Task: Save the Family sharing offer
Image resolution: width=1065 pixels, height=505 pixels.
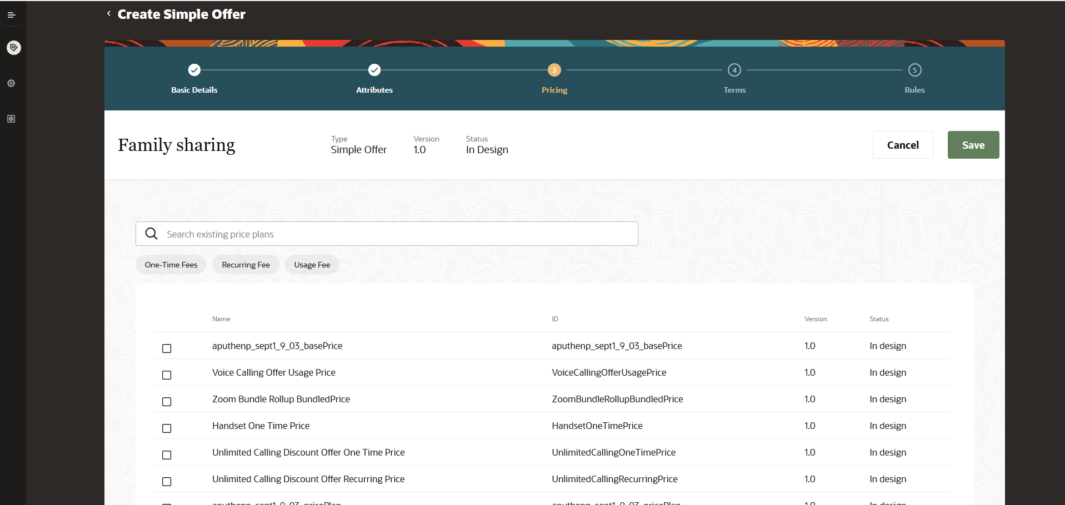Action: point(973,145)
